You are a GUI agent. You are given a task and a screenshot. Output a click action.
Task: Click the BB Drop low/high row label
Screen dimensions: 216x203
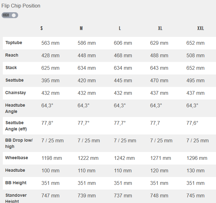[19, 143]
